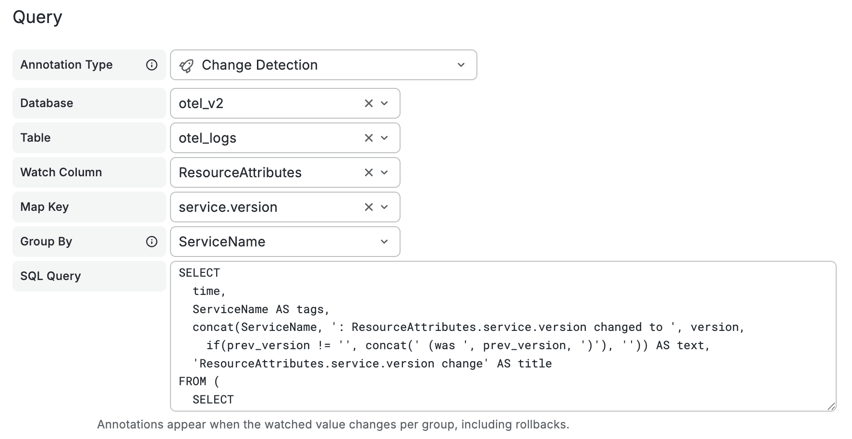Click the Annotation Type info icon
This screenshot has height=439, width=852.
(x=152, y=65)
